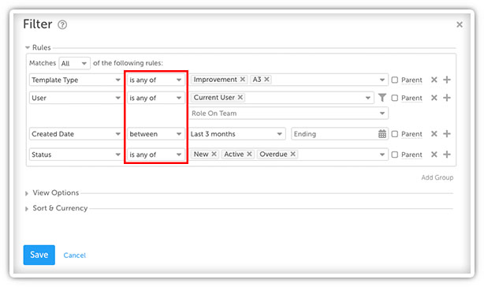This screenshot has width=484, height=287.
Task: Expand the Status values dropdown arrow
Action: coord(382,155)
